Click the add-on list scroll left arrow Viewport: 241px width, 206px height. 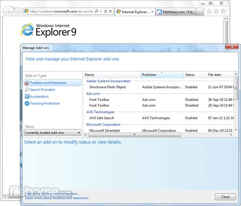tap(85, 135)
